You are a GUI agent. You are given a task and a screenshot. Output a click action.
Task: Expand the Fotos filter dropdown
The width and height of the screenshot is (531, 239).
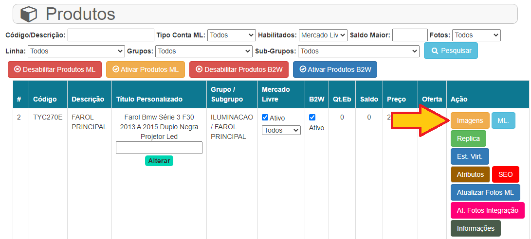(x=476, y=35)
